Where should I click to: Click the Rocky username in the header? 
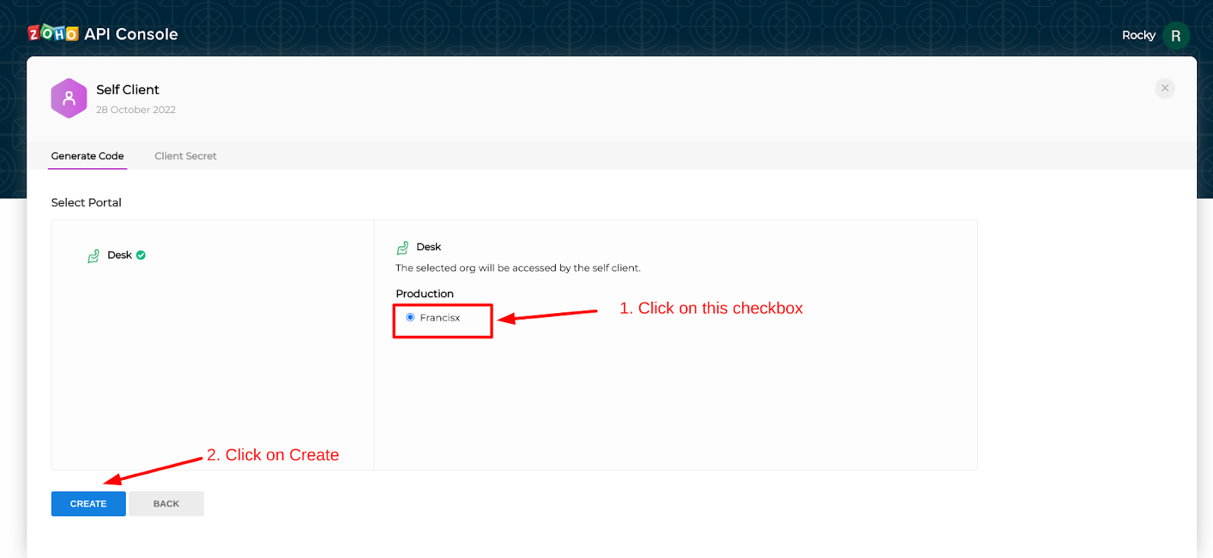(1139, 36)
